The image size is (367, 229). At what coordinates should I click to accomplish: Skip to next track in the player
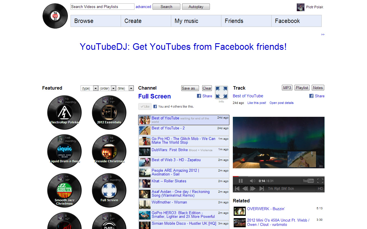point(262,188)
